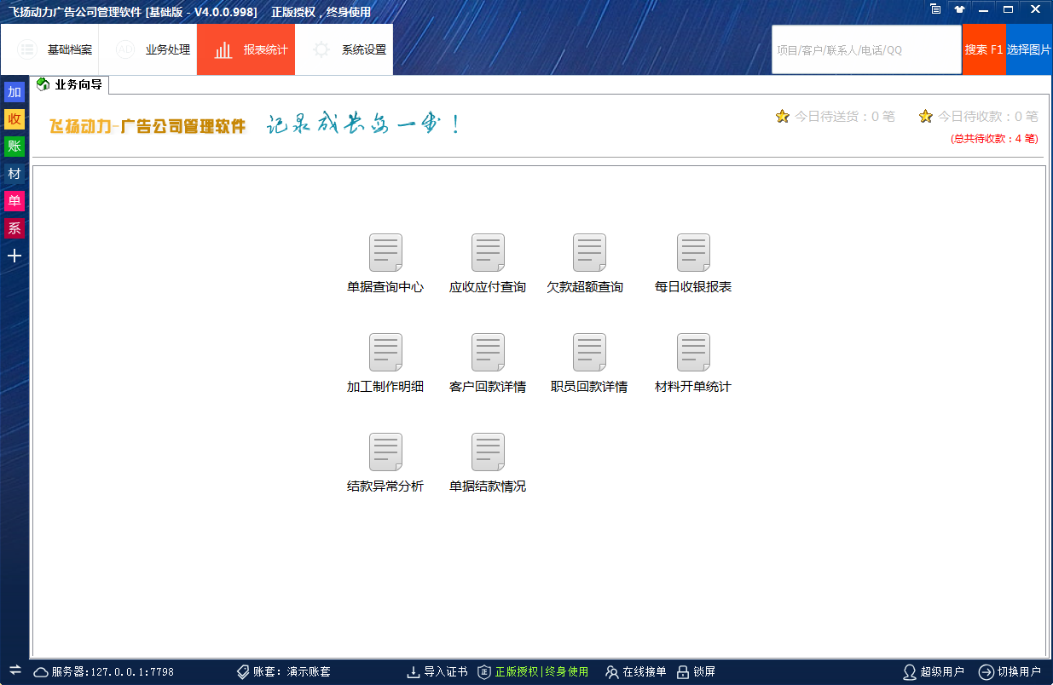Click the 搜索 F1 button
This screenshot has width=1053, height=685.
coord(984,49)
